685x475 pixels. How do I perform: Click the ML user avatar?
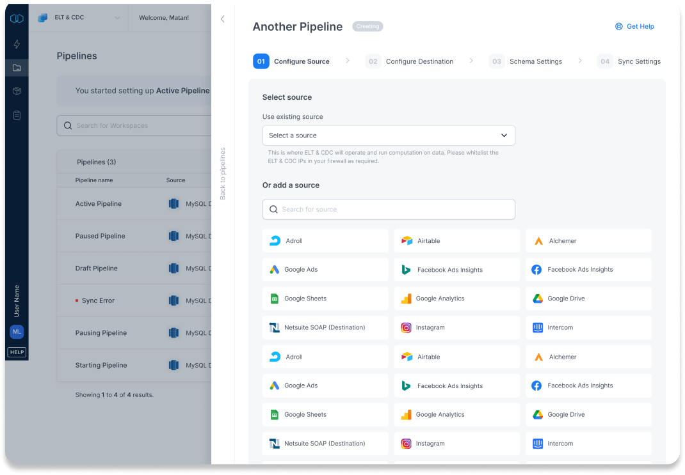(x=17, y=332)
